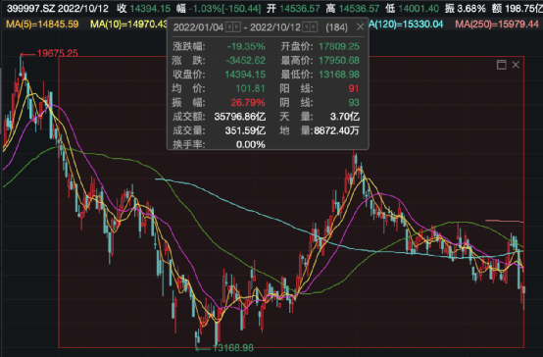Click the (184) trading day count

coord(336,27)
